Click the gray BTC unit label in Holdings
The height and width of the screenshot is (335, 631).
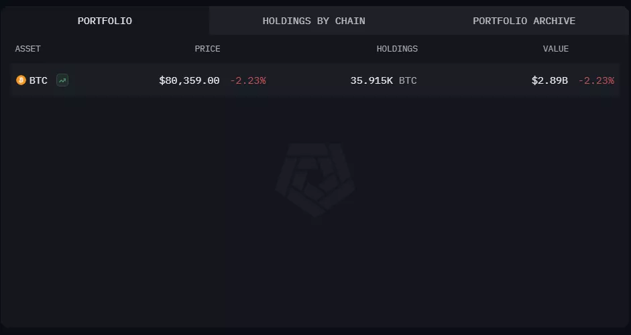pyautogui.click(x=408, y=80)
